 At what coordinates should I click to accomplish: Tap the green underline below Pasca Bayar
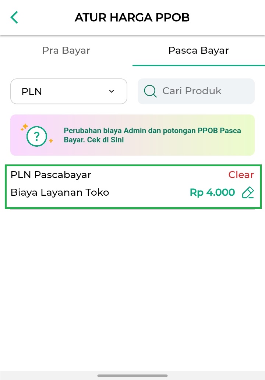pos(199,65)
